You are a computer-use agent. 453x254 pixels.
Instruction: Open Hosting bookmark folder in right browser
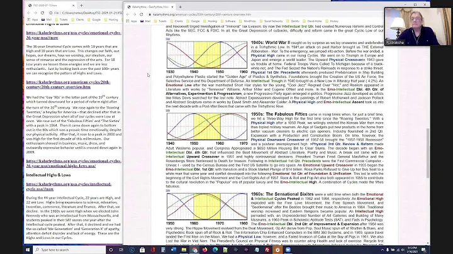(x=210, y=21)
